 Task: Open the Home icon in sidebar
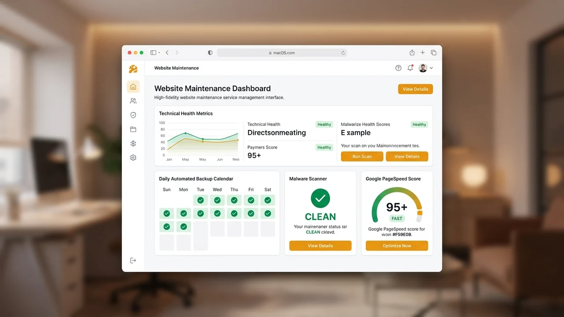(x=133, y=87)
